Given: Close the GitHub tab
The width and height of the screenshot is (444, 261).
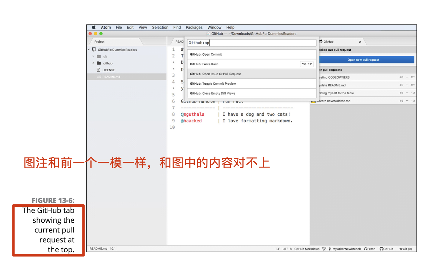Looking at the screenshot, I should [x=360, y=42].
